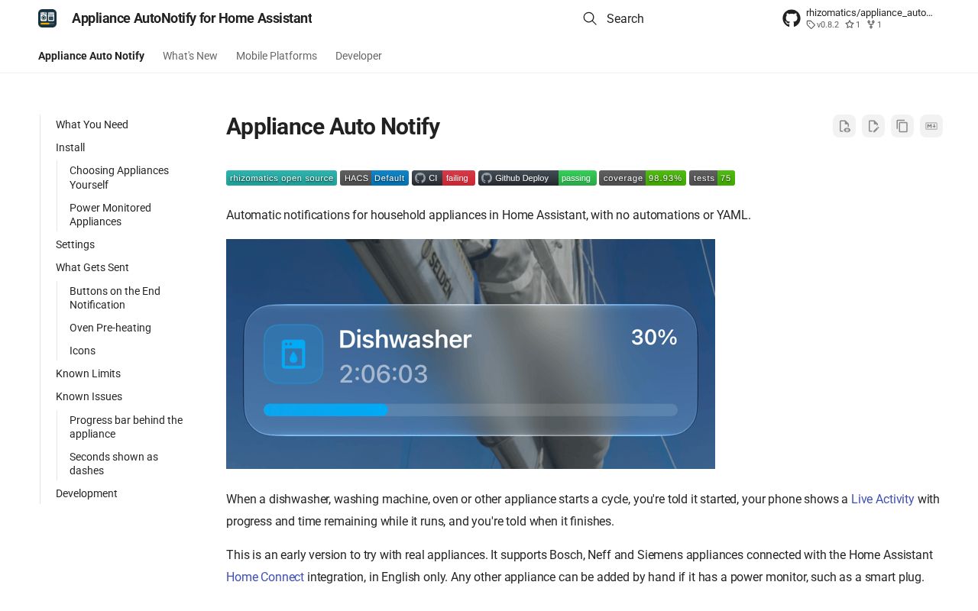Click the CI failing badge
This screenshot has width=978, height=611.
tap(443, 178)
